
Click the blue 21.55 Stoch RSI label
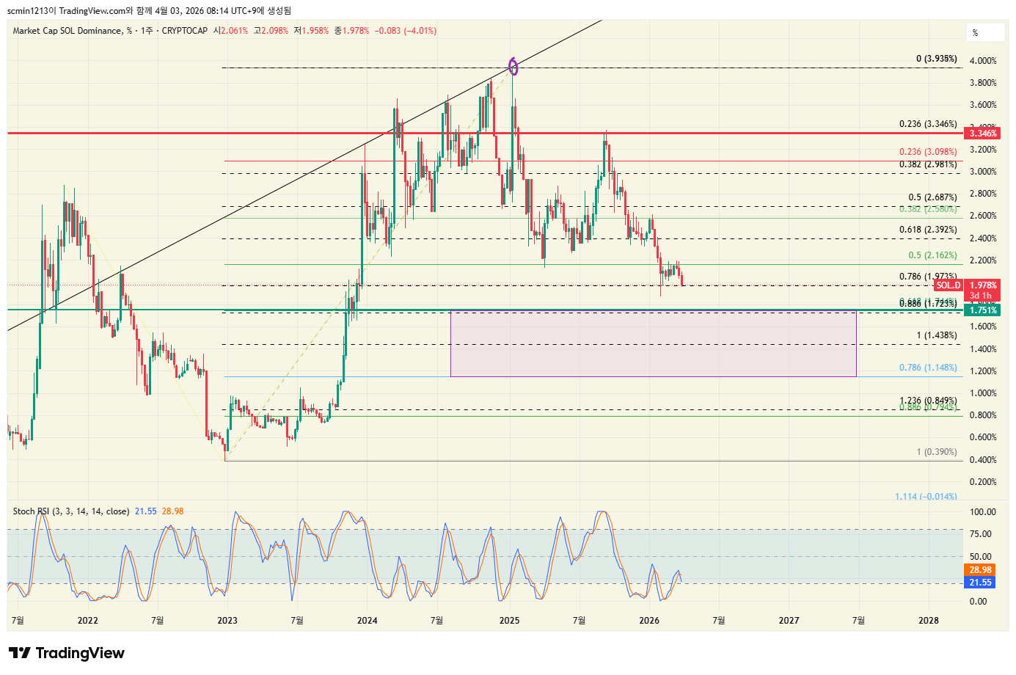tap(980, 583)
